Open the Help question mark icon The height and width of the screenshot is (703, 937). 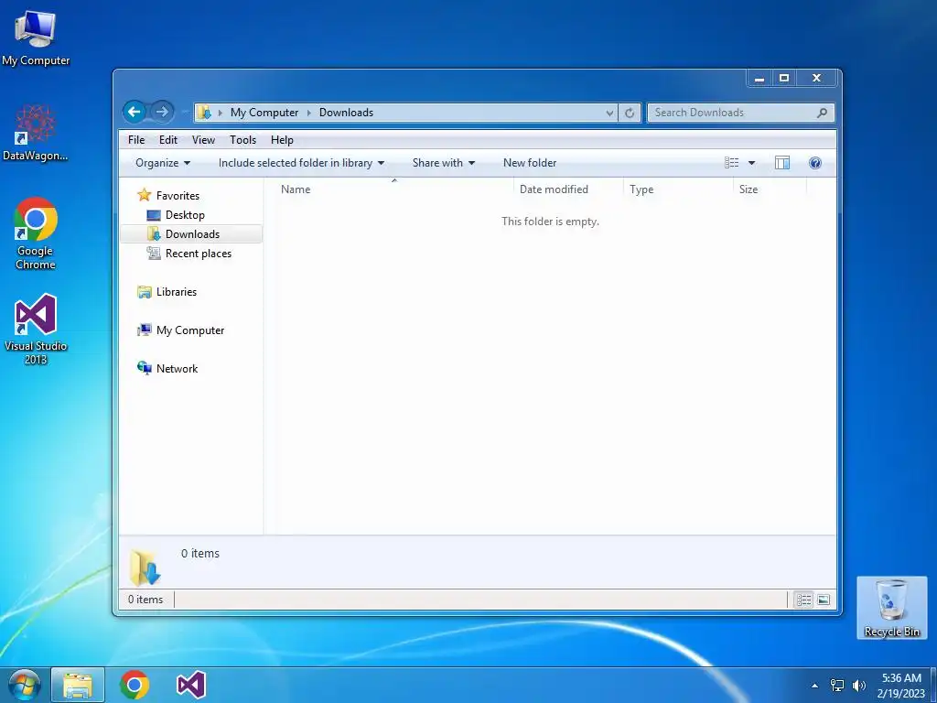point(815,163)
